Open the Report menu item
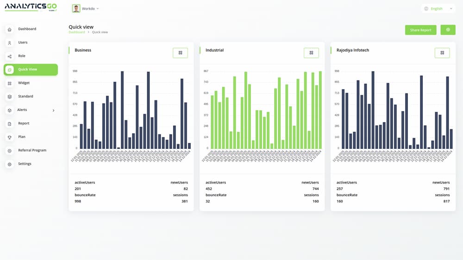Screen dimensions: 463x260 31,124
